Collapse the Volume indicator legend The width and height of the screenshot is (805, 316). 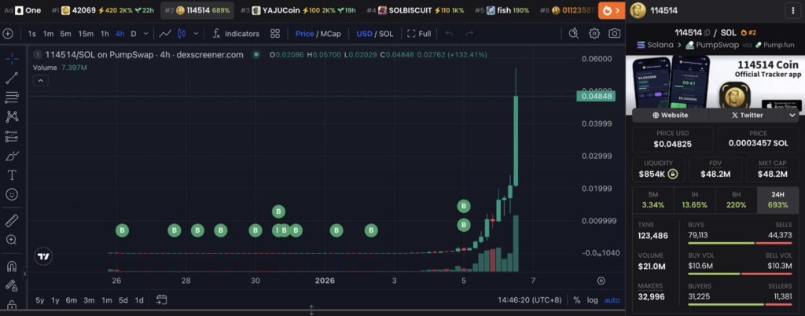[41, 80]
